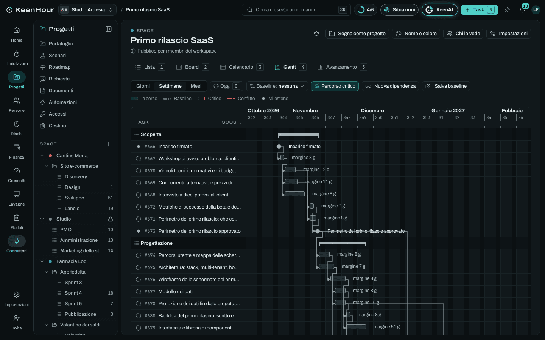Open Connettori plug icon
The image size is (545, 340).
point(17,241)
